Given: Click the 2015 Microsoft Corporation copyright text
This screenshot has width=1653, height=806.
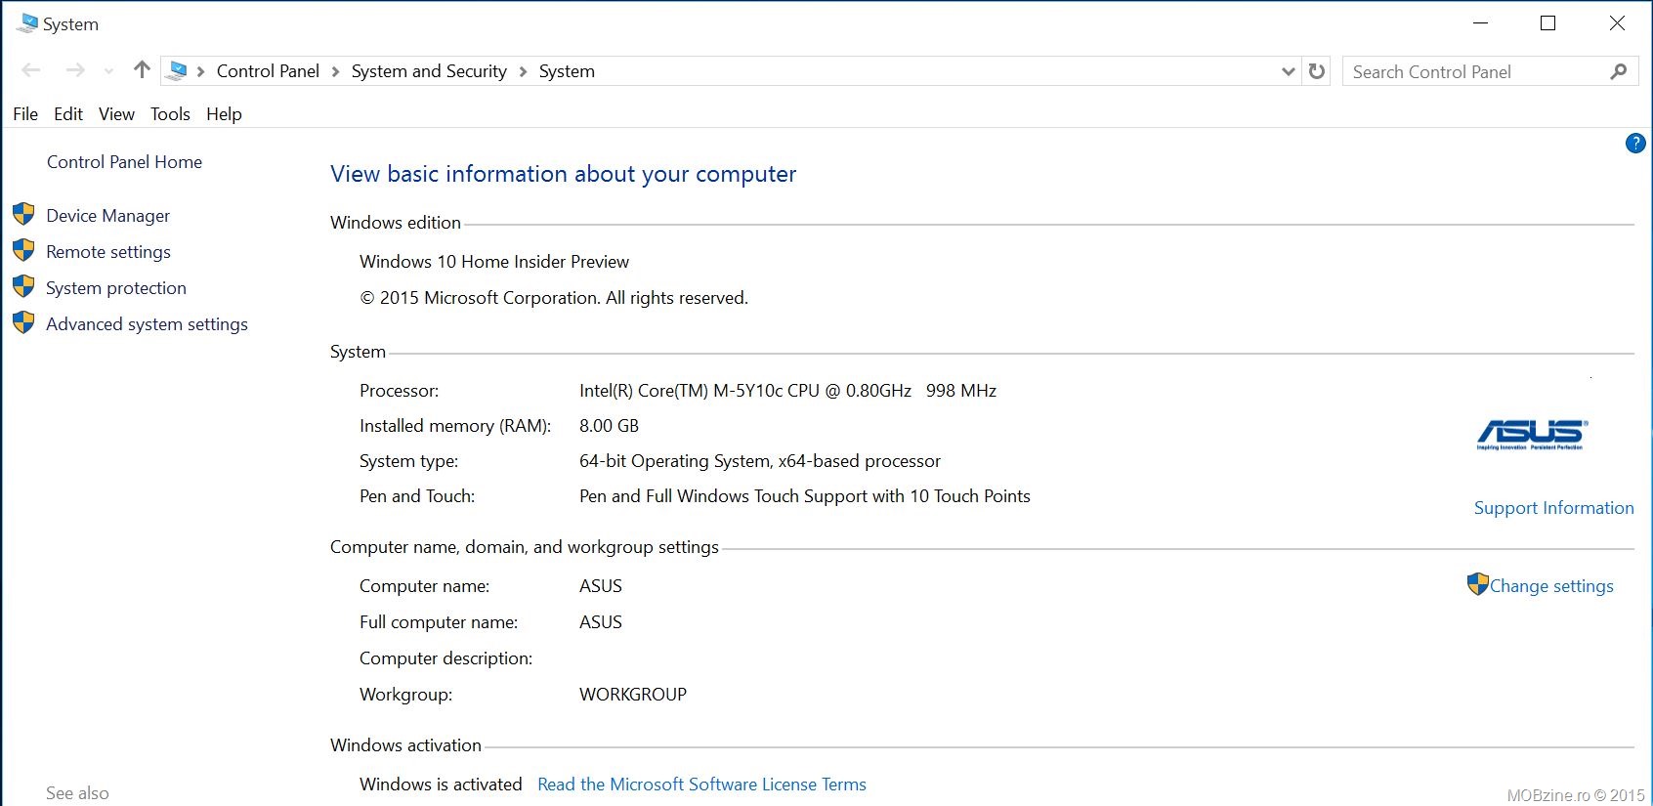Looking at the screenshot, I should [x=554, y=298].
